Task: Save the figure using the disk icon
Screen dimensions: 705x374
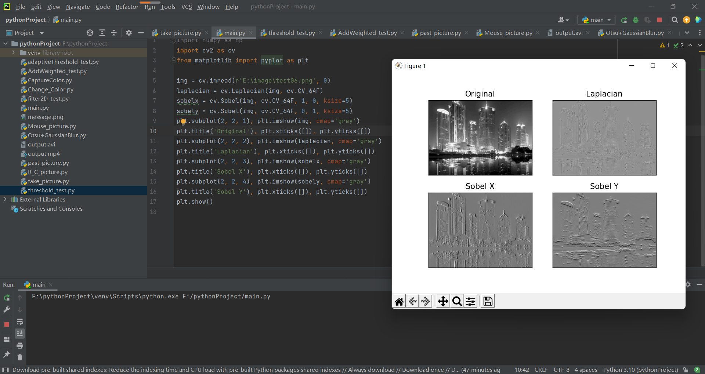Action: coord(488,301)
